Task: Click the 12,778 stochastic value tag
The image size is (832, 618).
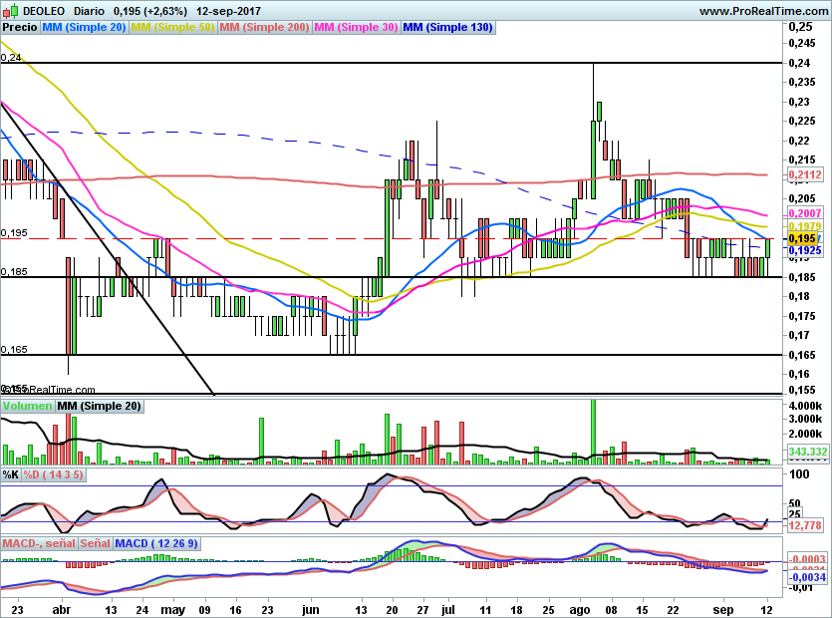Action: (x=804, y=525)
